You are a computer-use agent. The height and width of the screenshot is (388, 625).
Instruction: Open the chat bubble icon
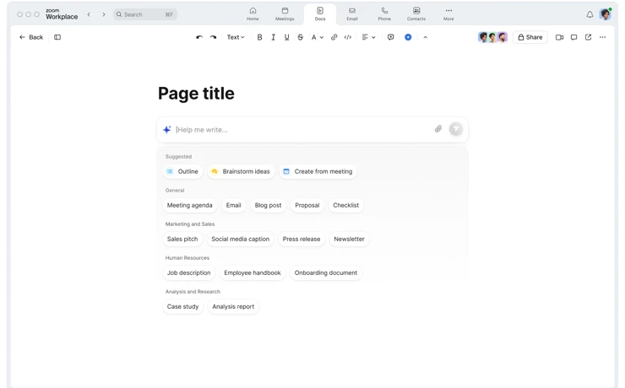tap(573, 37)
